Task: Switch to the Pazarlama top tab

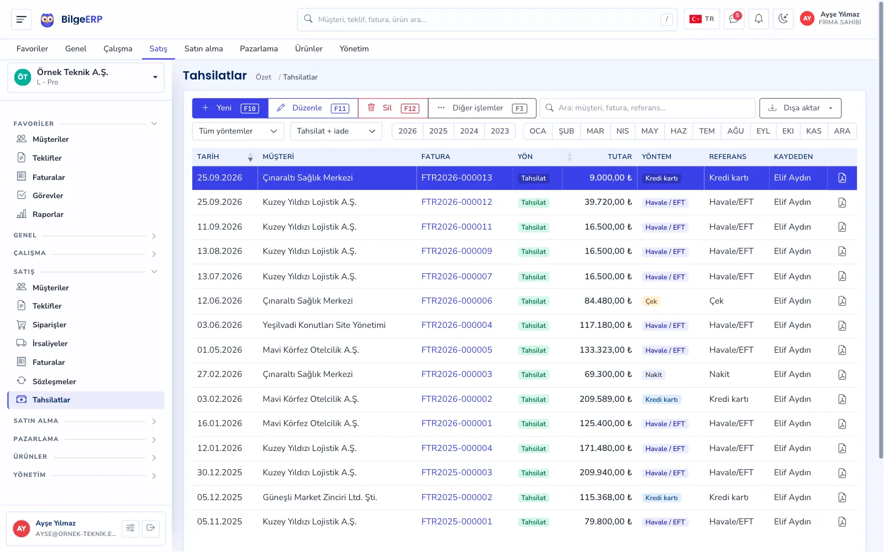Action: (259, 49)
